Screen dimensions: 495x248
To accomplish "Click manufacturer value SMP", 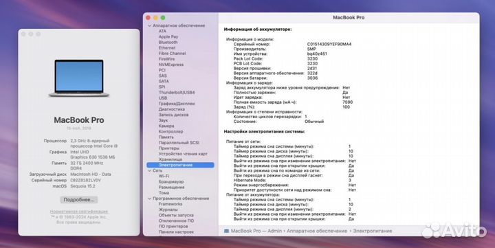I will (x=311, y=49).
